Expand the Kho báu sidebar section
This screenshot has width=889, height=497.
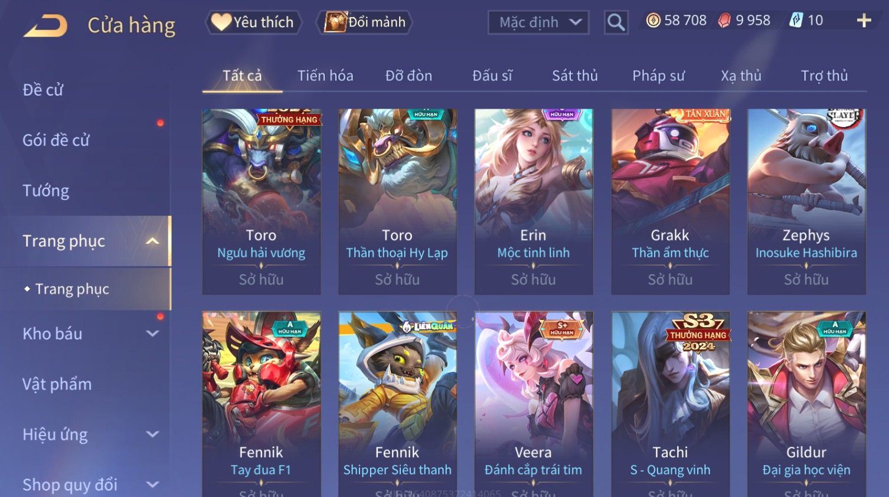tap(153, 333)
